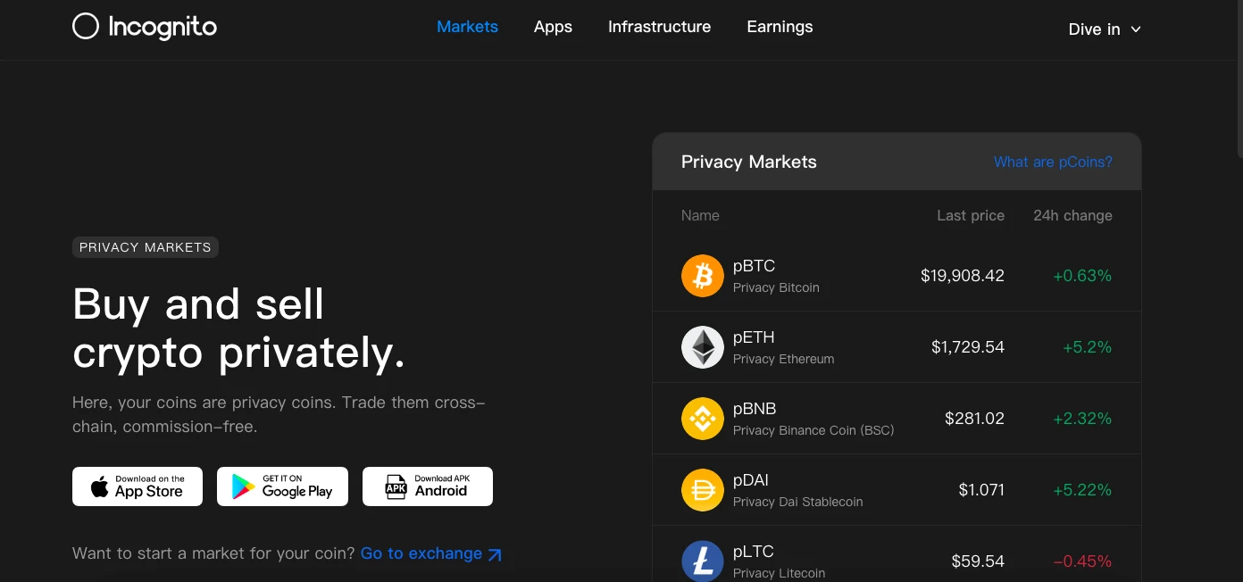This screenshot has height=582, width=1243.
Task: Click the Privacy Markets label badge
Action: pos(146,247)
